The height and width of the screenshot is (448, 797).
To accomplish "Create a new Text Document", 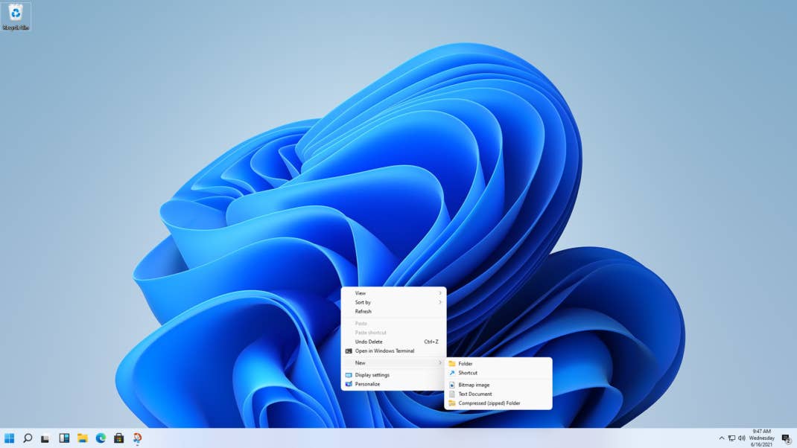I will click(x=498, y=394).
